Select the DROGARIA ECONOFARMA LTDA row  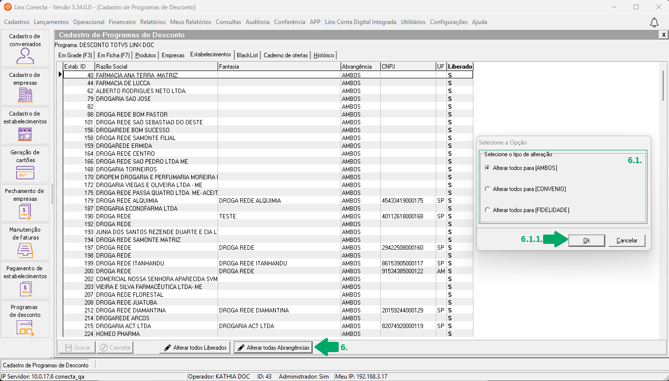pos(268,208)
